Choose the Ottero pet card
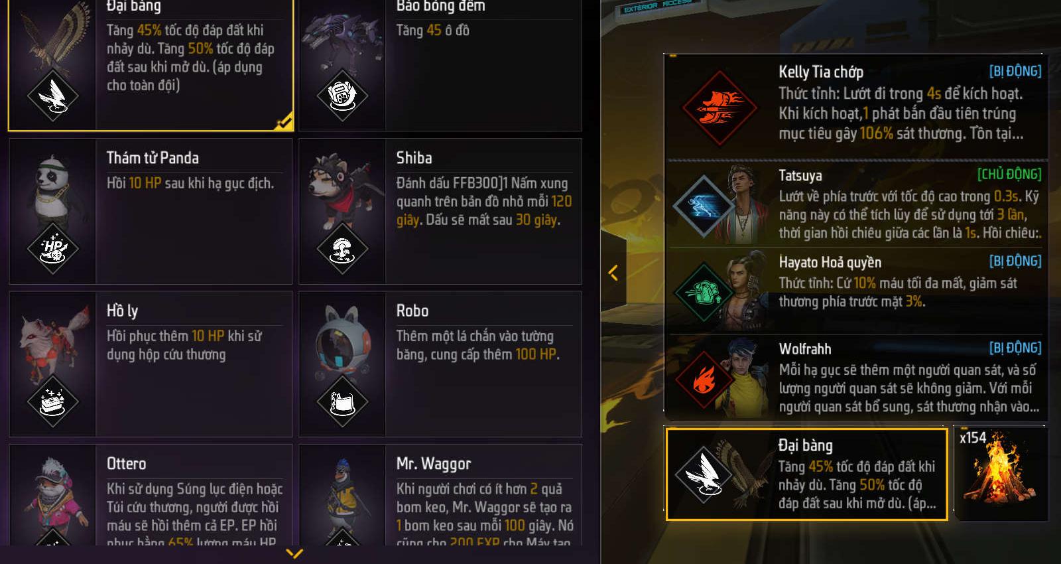This screenshot has width=1061, height=564. [151, 494]
